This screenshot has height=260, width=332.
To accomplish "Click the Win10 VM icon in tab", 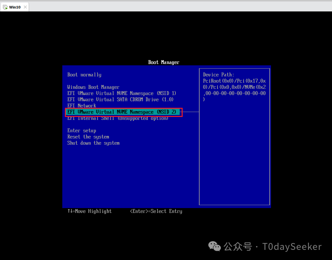I will (x=5, y=7).
